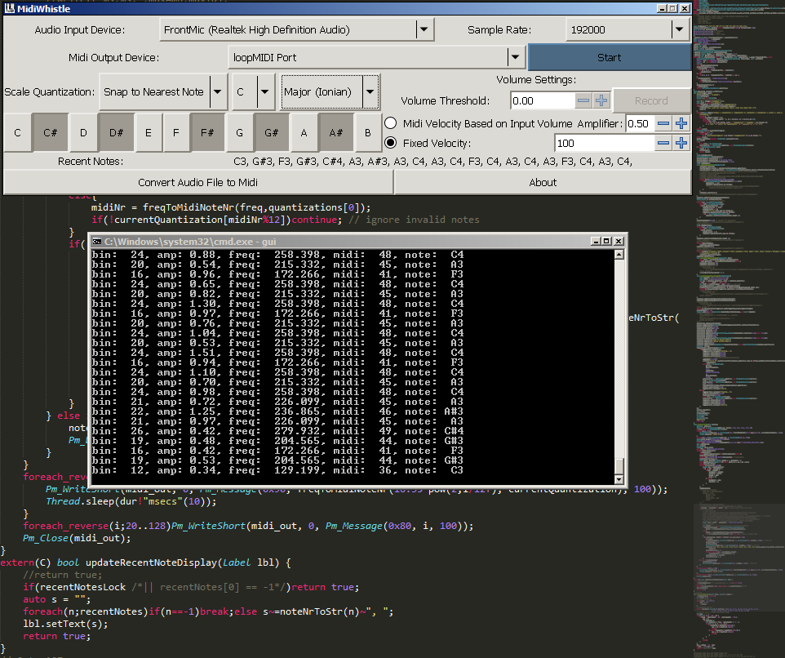Click Convert Audio File to Midi

[x=198, y=182]
